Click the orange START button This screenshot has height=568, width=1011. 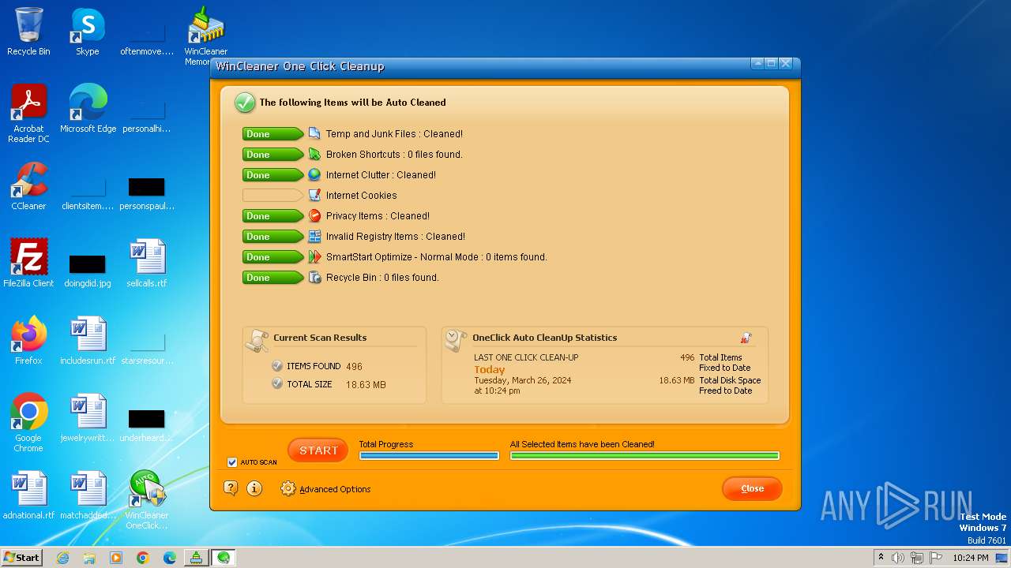(x=318, y=450)
